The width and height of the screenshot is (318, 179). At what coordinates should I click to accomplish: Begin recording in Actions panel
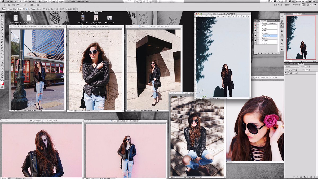262,53
